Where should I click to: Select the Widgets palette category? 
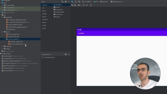[44, 14]
